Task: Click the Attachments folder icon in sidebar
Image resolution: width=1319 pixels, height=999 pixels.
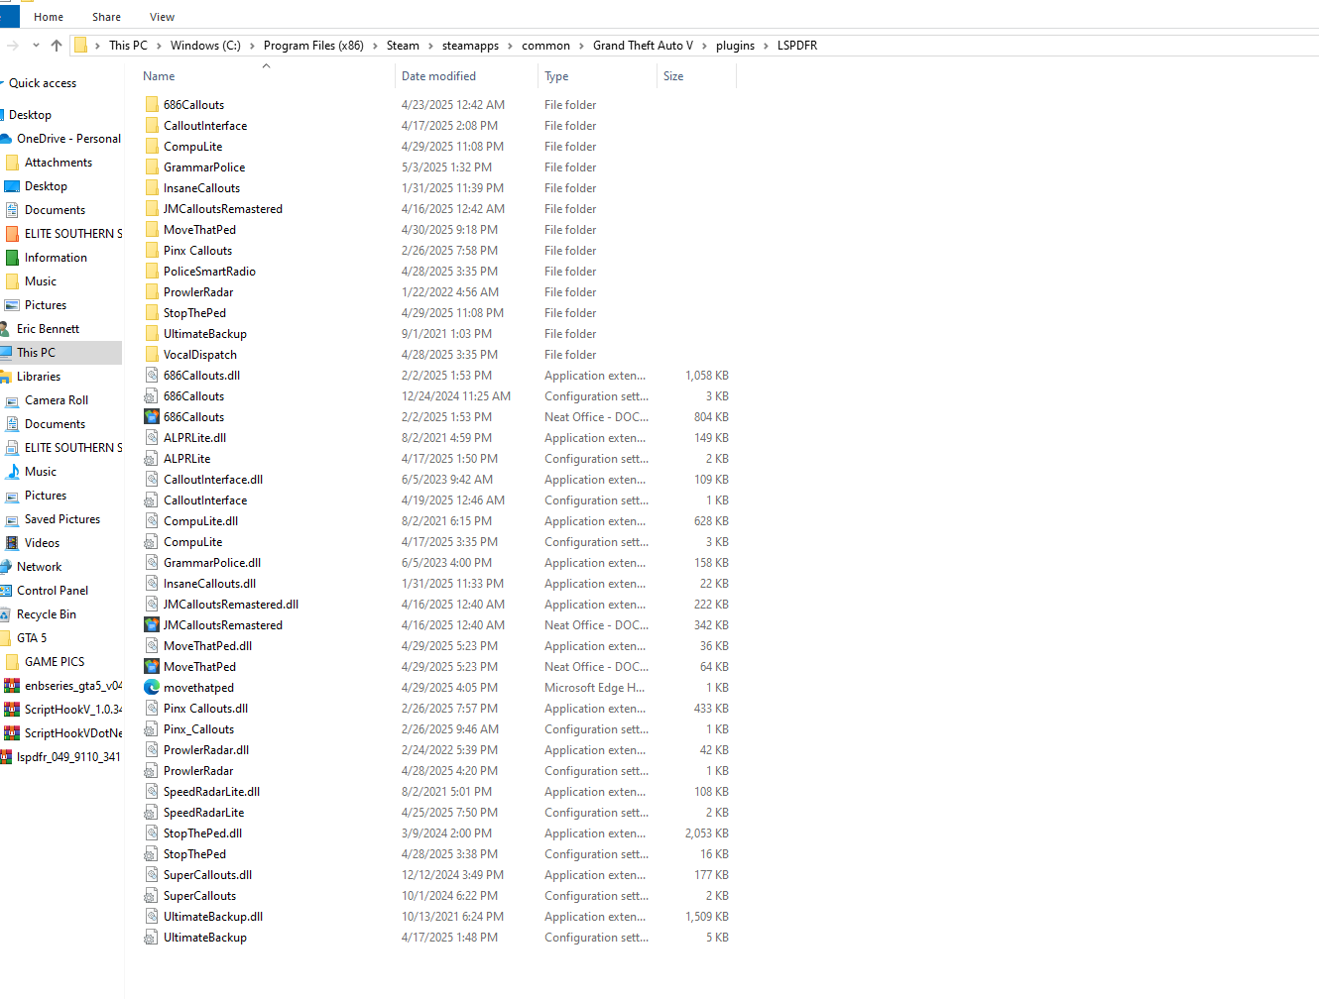Action: [x=12, y=163]
